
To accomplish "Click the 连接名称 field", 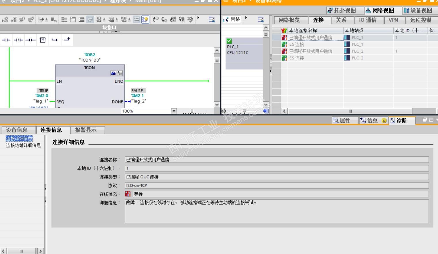I will [277, 160].
